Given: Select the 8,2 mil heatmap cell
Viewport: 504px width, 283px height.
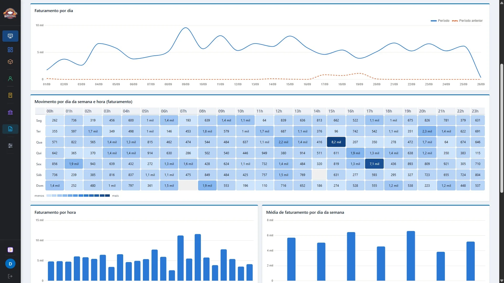Looking at the screenshot, I should [x=336, y=142].
